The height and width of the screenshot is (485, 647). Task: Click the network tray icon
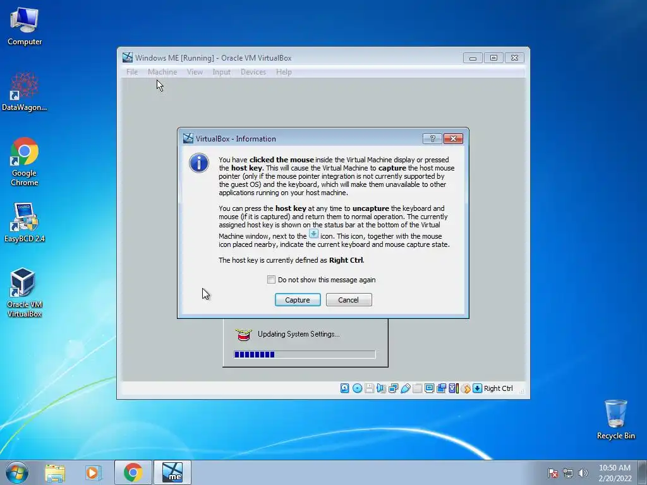[x=568, y=473]
